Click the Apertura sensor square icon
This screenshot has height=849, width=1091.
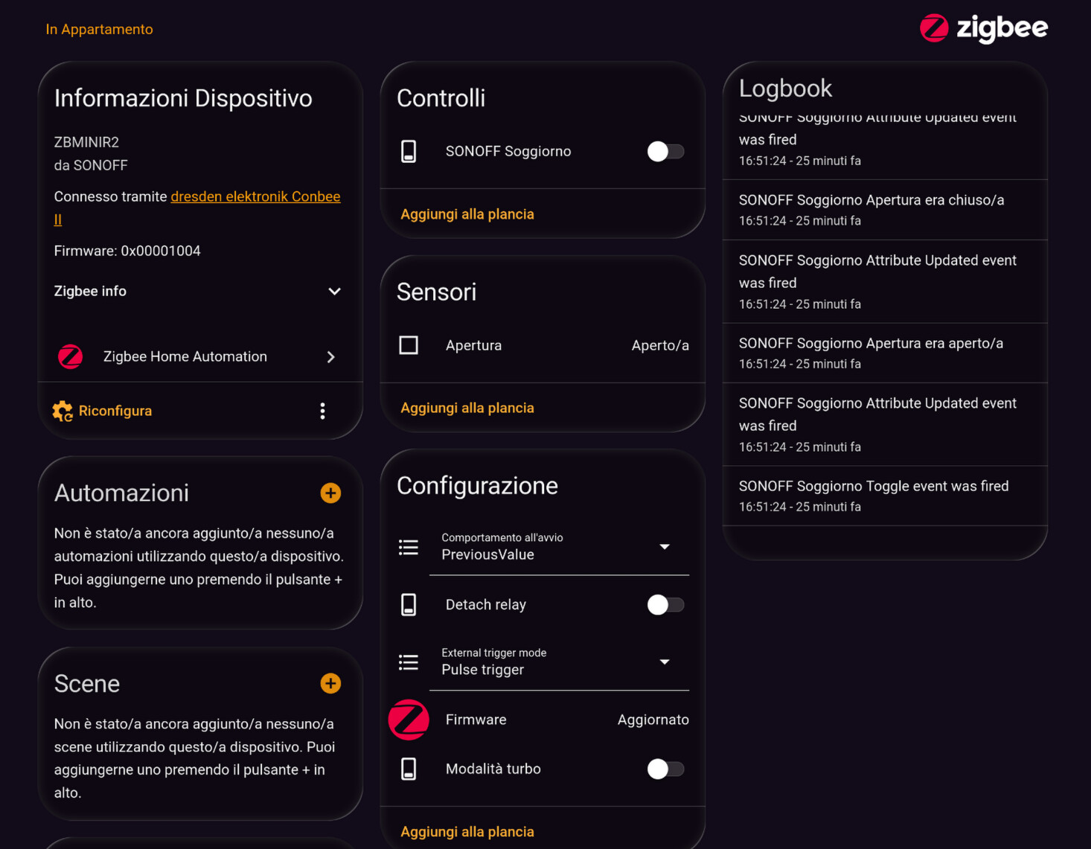(409, 345)
